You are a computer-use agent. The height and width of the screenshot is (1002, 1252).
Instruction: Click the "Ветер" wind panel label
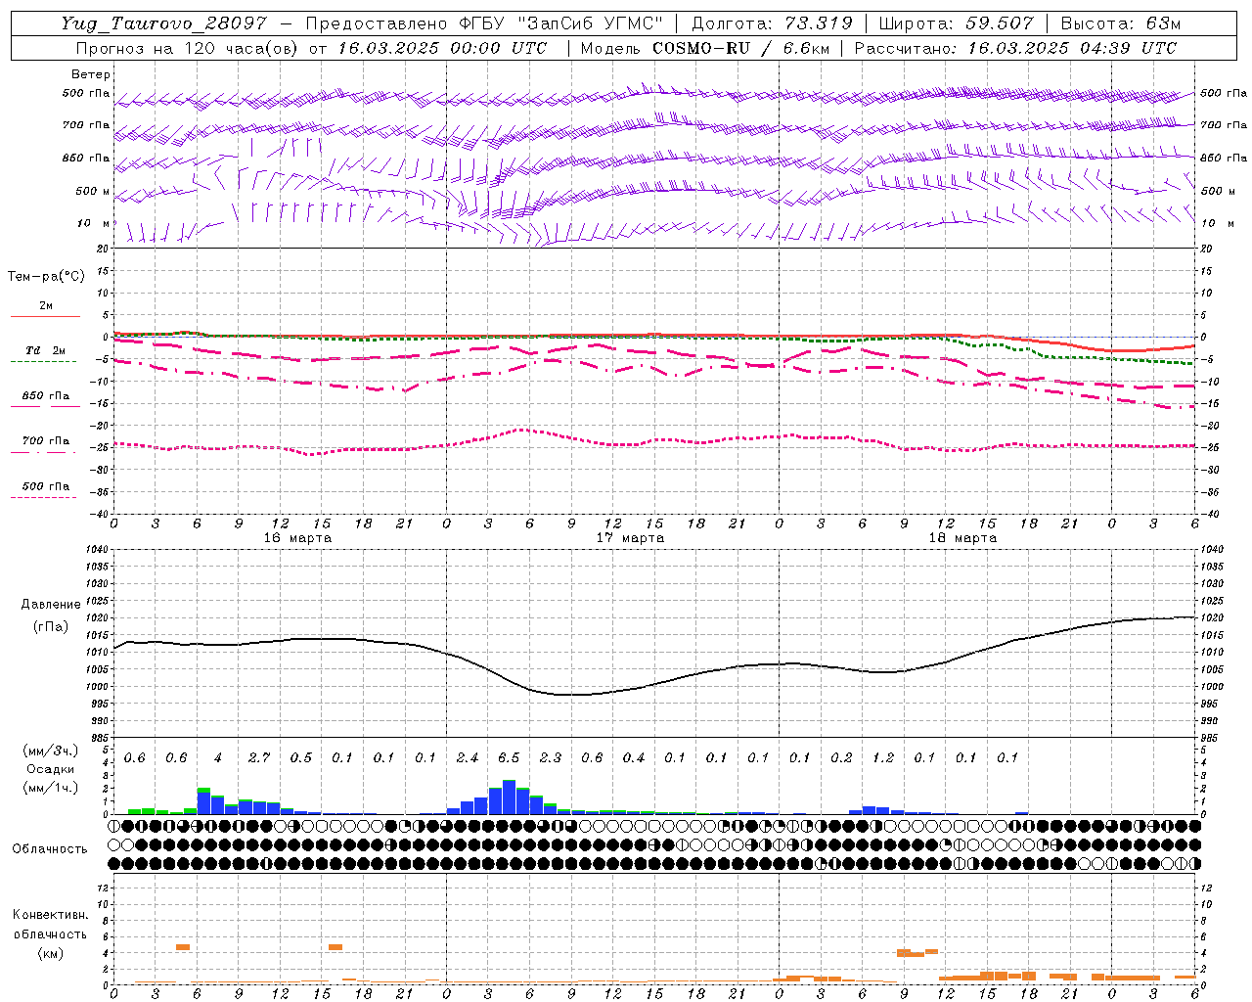click(91, 74)
